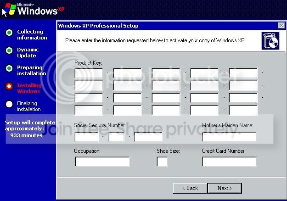
Task: Focus the second Product Key box, first row
Action: pos(127,73)
